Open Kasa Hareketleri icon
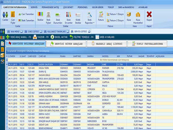Screen dimensions: 173x130 [x=138, y=18]
